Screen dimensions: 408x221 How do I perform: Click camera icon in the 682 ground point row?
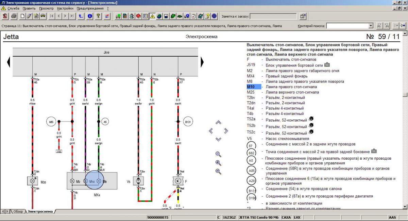(374, 151)
